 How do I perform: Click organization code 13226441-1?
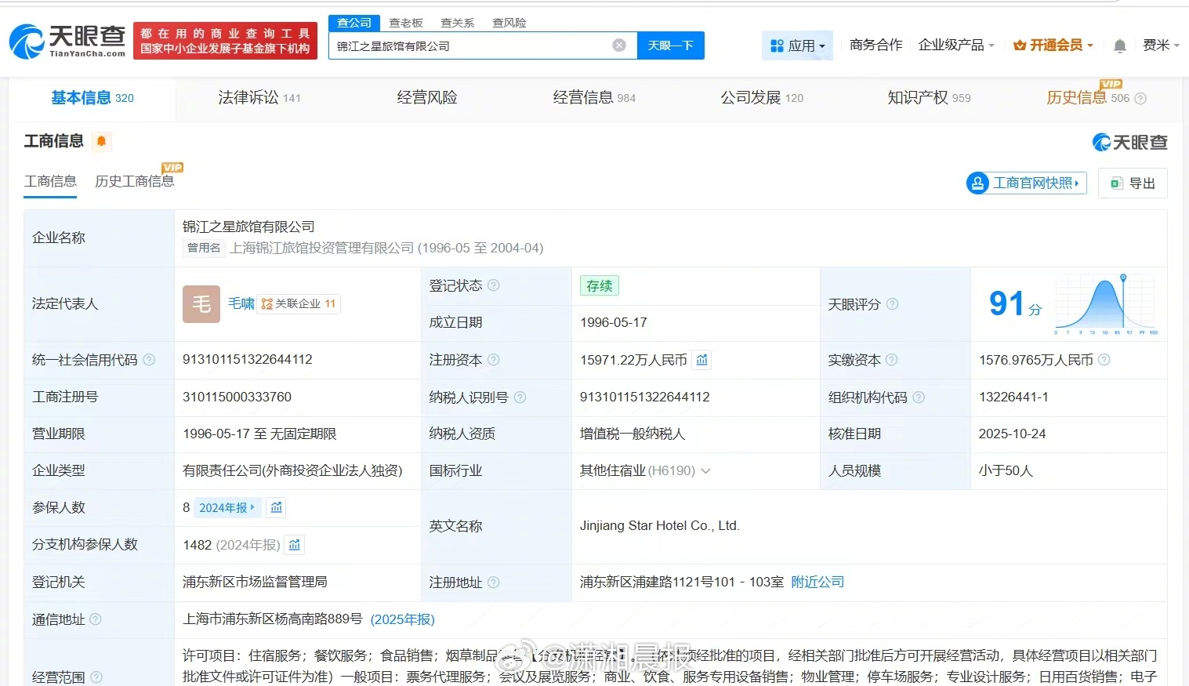point(1013,397)
